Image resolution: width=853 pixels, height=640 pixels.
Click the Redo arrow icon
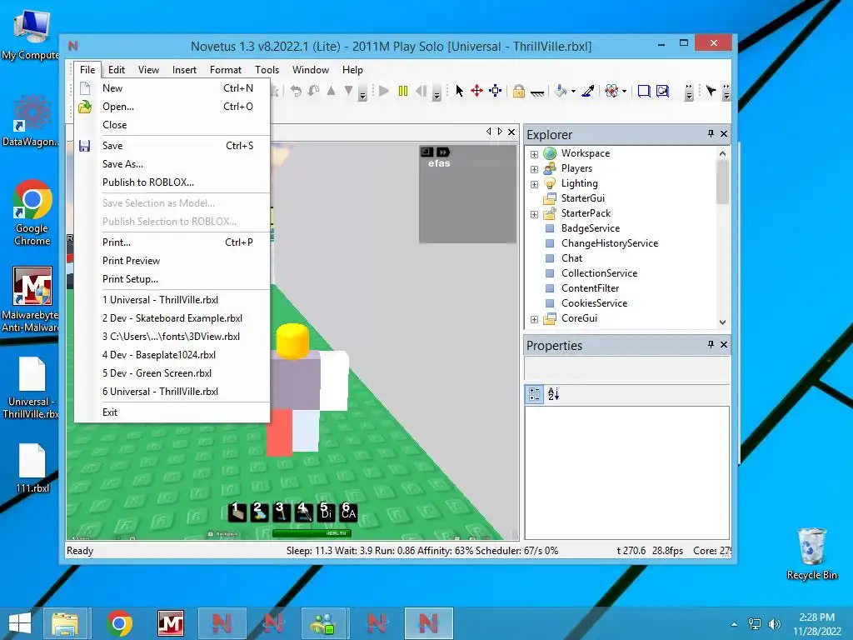[x=313, y=91]
